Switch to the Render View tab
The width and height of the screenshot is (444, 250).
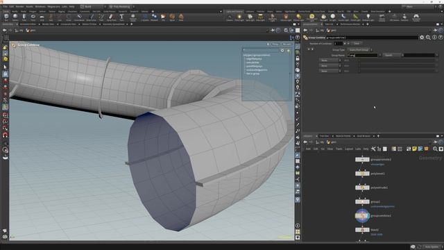[48, 24]
